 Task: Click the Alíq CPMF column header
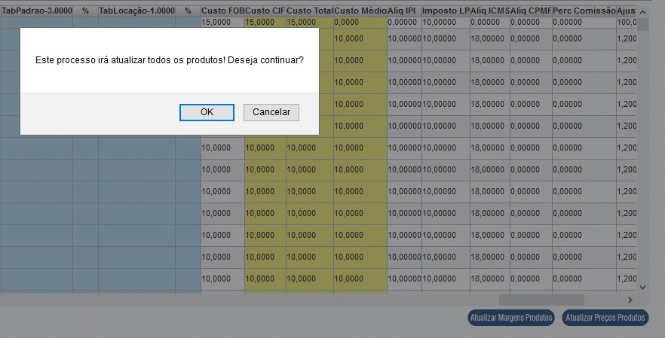[x=531, y=11]
